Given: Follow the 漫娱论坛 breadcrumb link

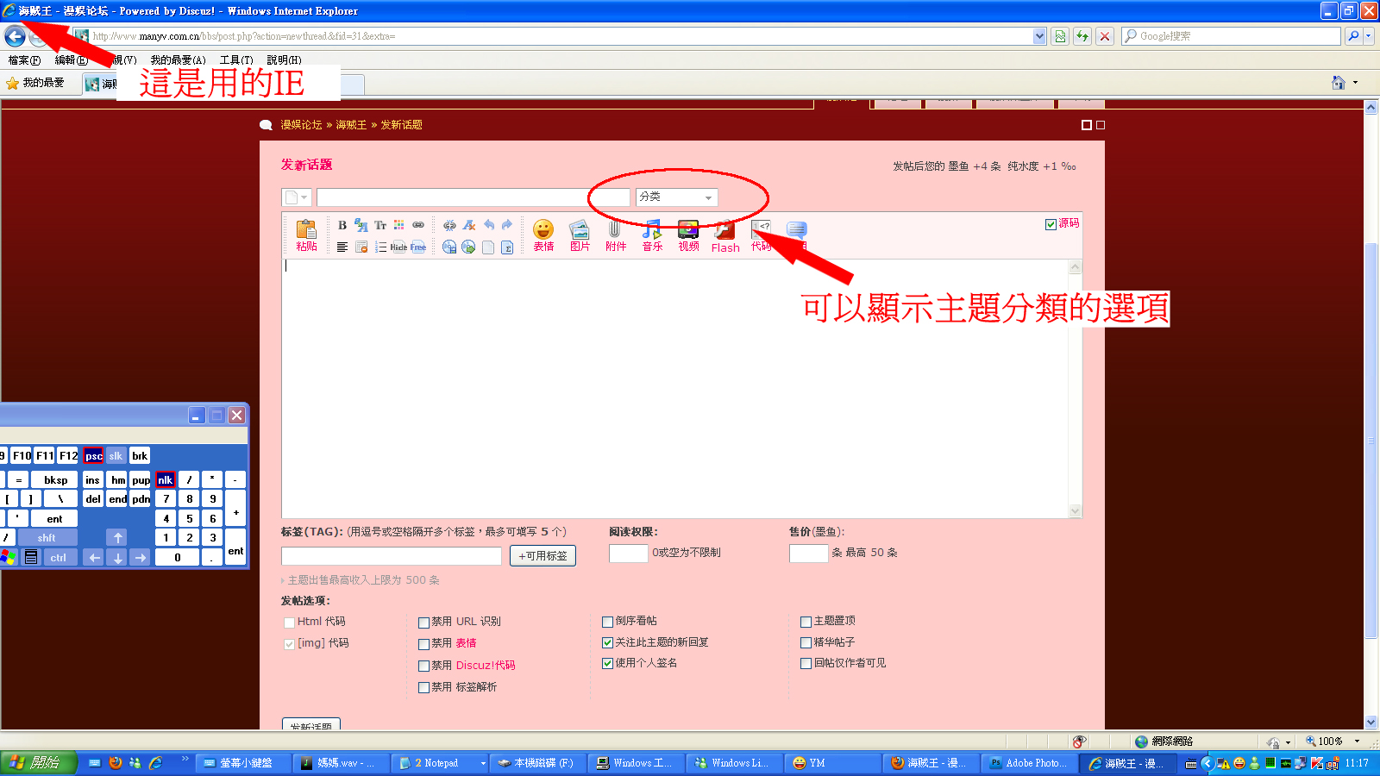Looking at the screenshot, I should pos(301,125).
